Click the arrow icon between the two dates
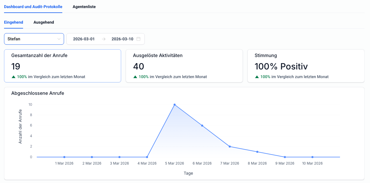This screenshot has height=183, width=370. coord(104,39)
